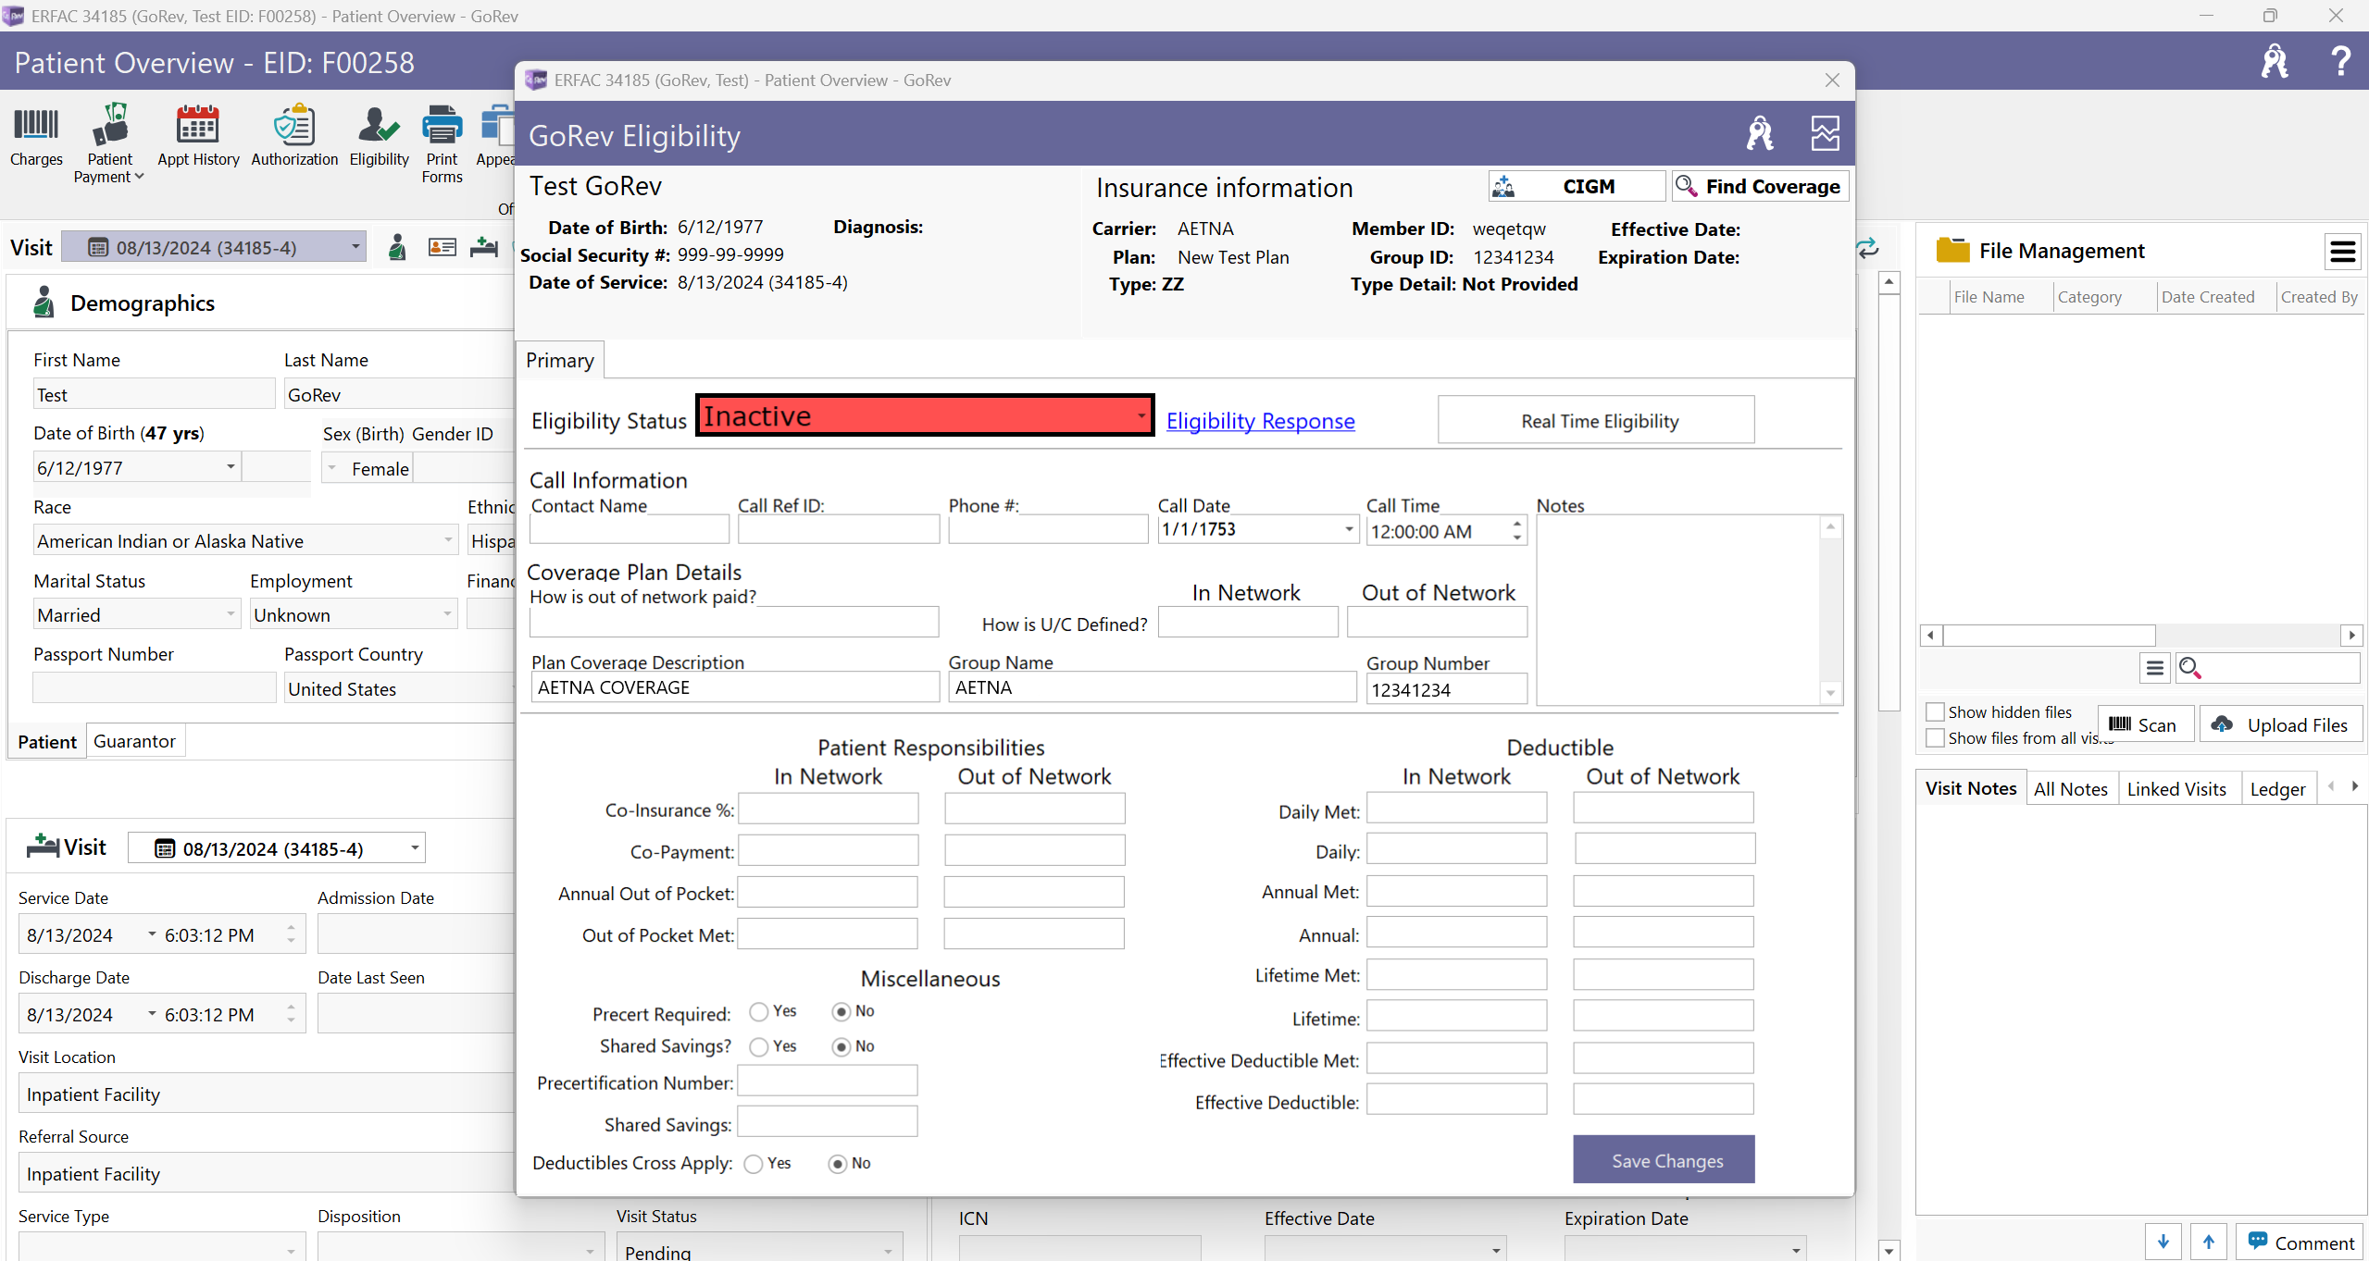The image size is (2369, 1261).
Task: Select Deductibles Cross Apply Yes
Action: 752,1162
